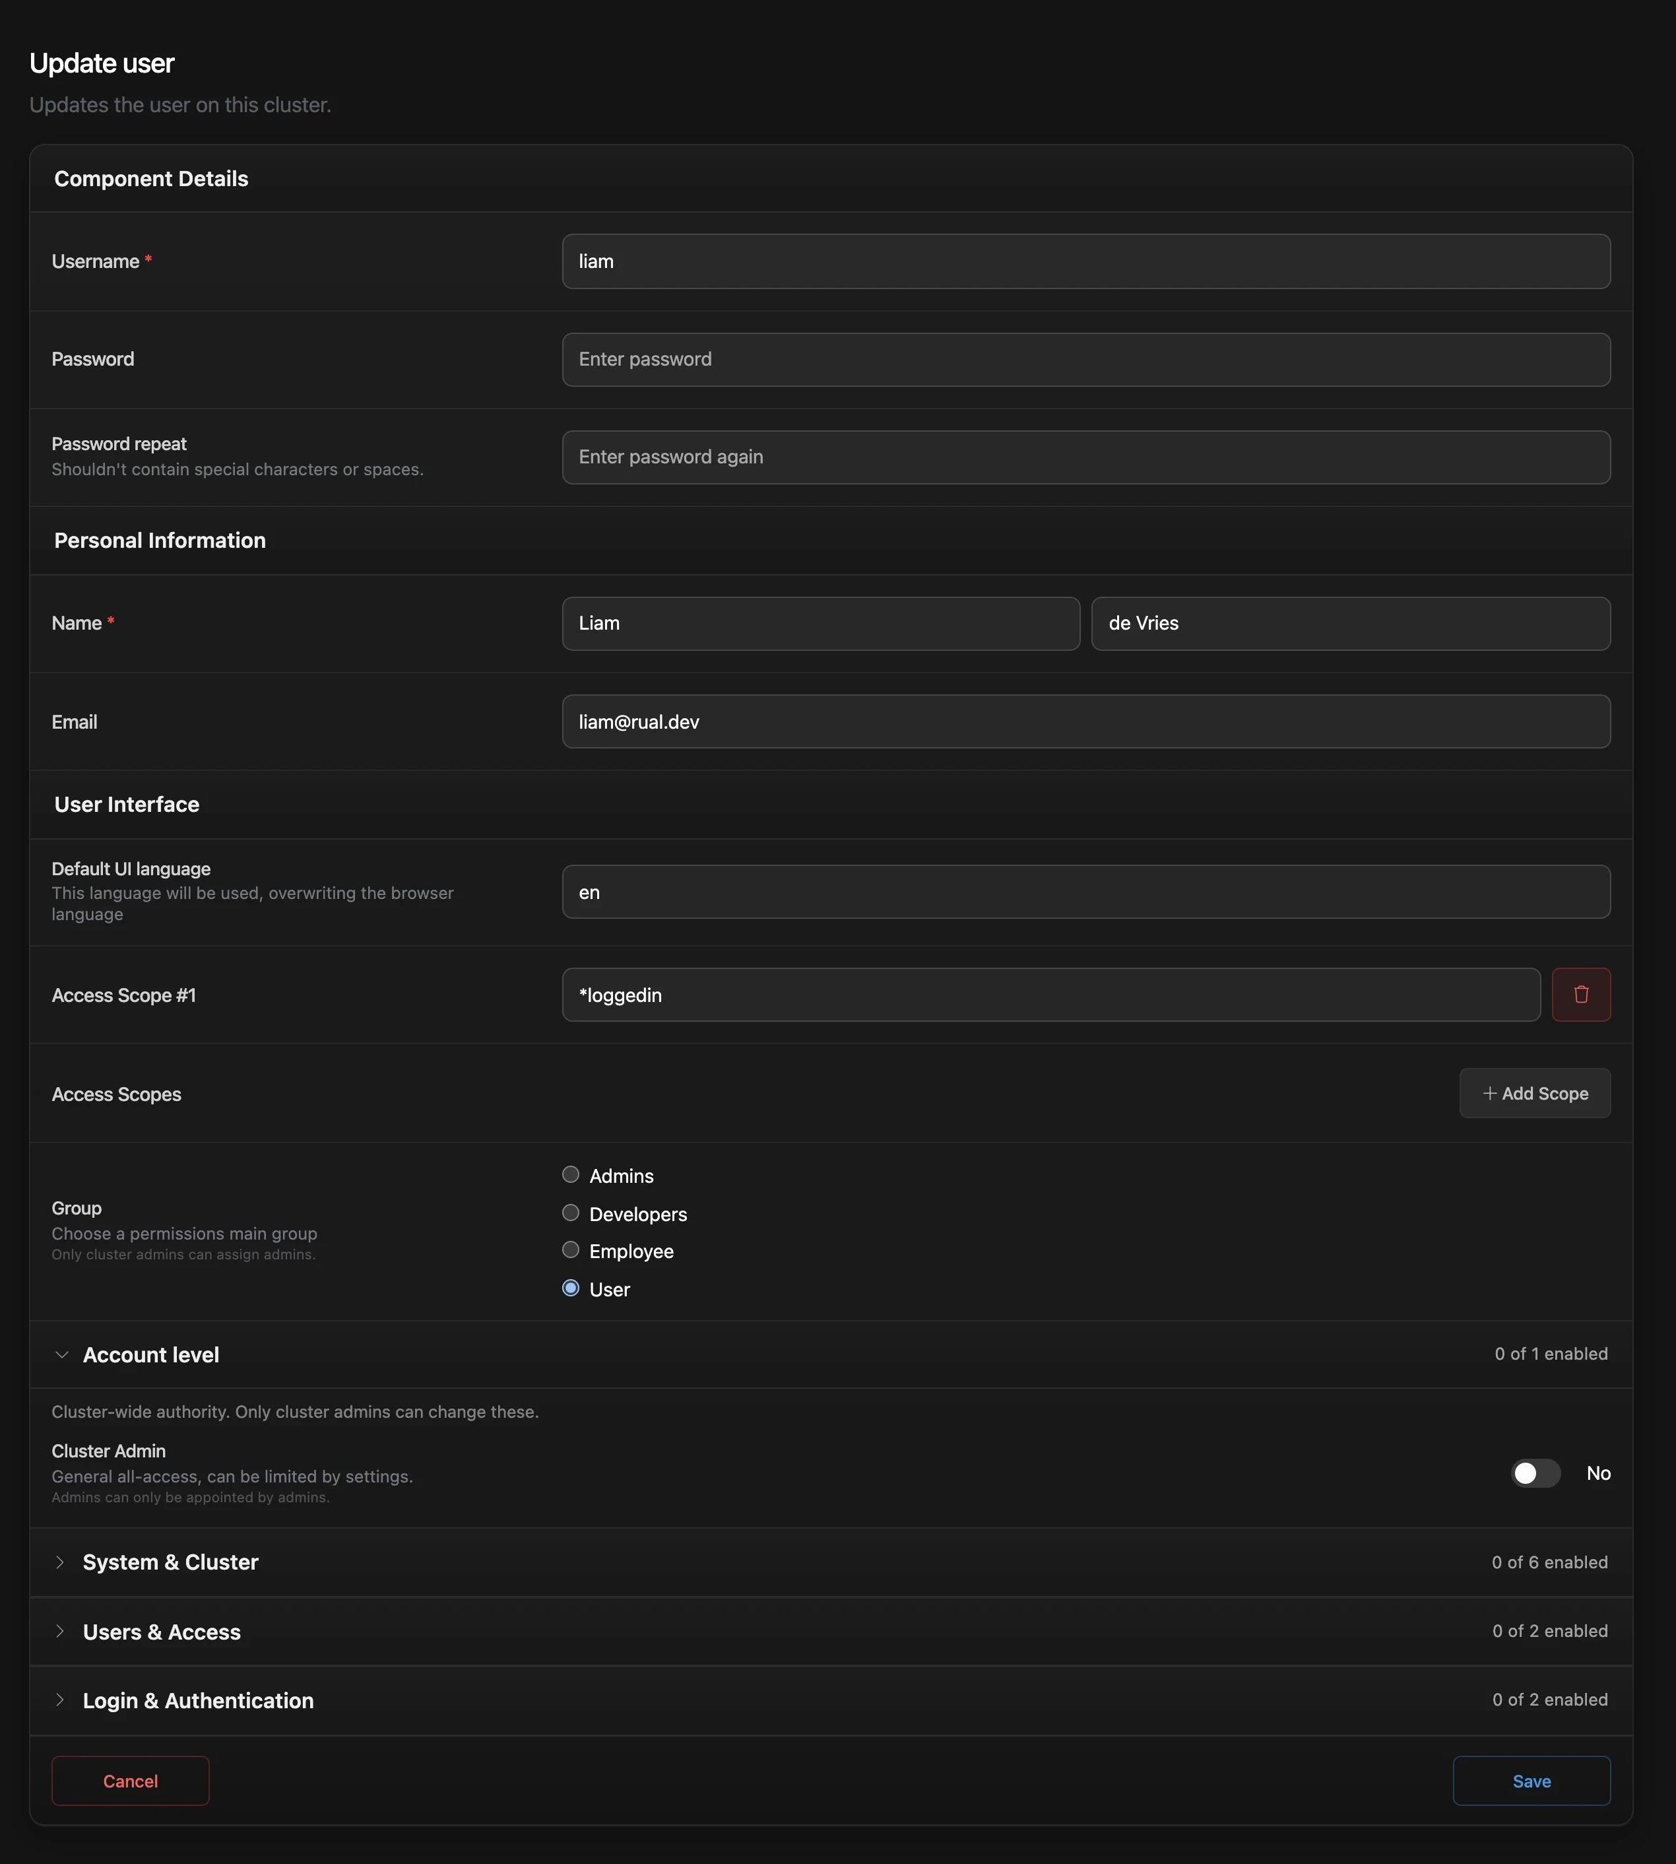Toggle the Cluster Admin switch
The image size is (1676, 1864).
1535,1473
